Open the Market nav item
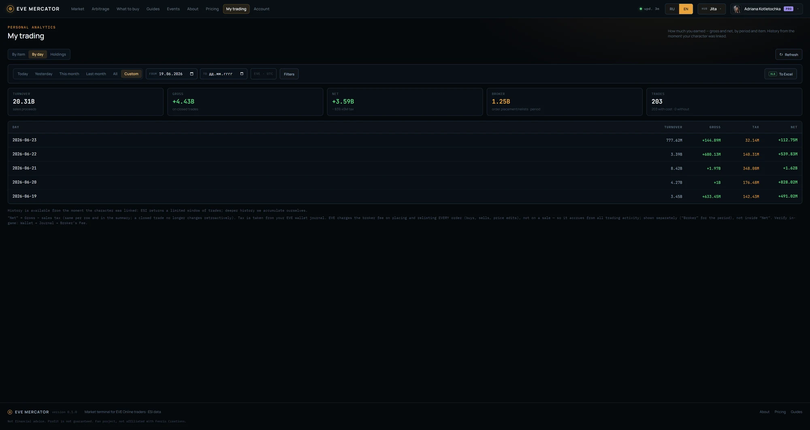 click(x=78, y=9)
